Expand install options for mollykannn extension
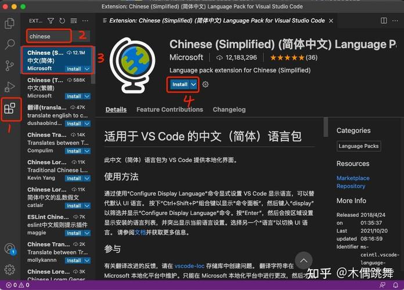 pos(87,260)
